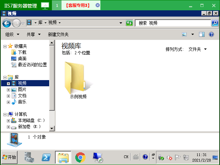Expand 本地磁盘 (C:) tree node

(x=9, y=121)
